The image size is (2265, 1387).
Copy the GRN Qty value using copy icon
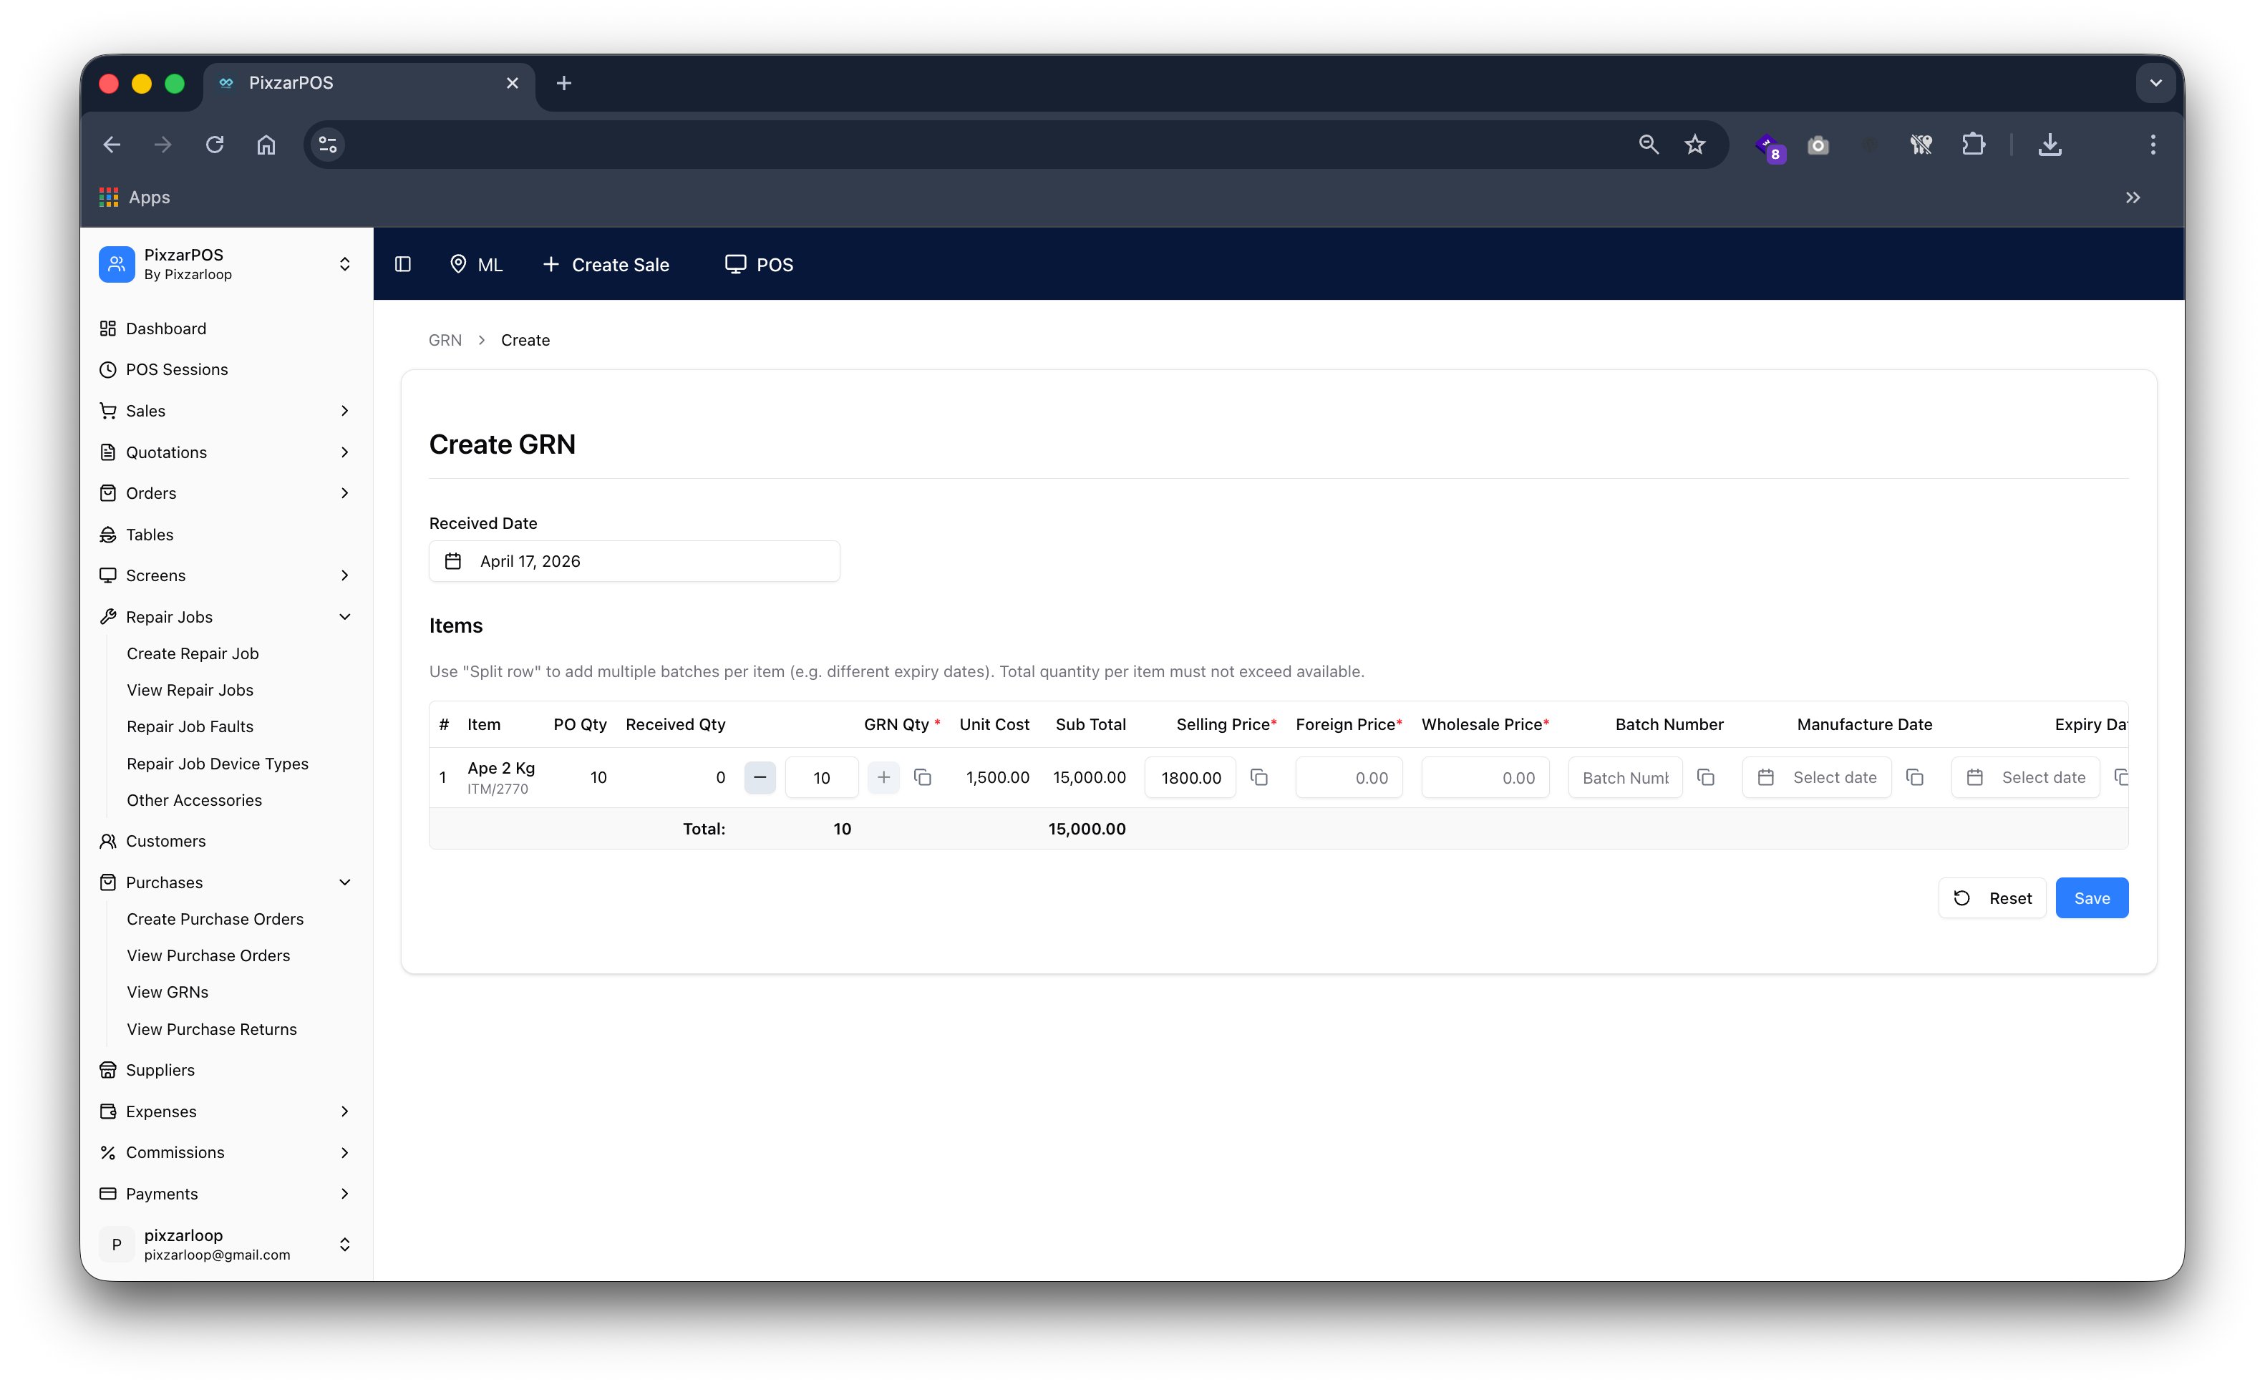(923, 777)
